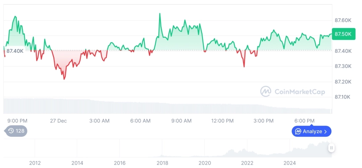Viewport: 362px width, 168px height.
Task: Select the 2012 year on the timeline
Action: pyautogui.click(x=35, y=163)
